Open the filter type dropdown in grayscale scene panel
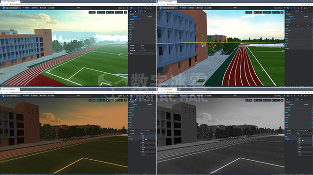Viewport: 313px width, 175px height. pos(304,133)
